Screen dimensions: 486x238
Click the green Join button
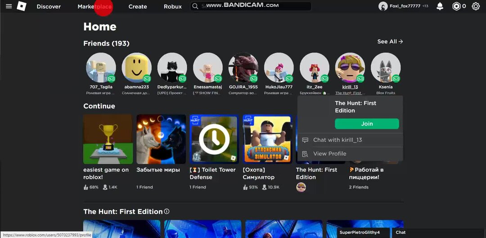[x=367, y=124]
